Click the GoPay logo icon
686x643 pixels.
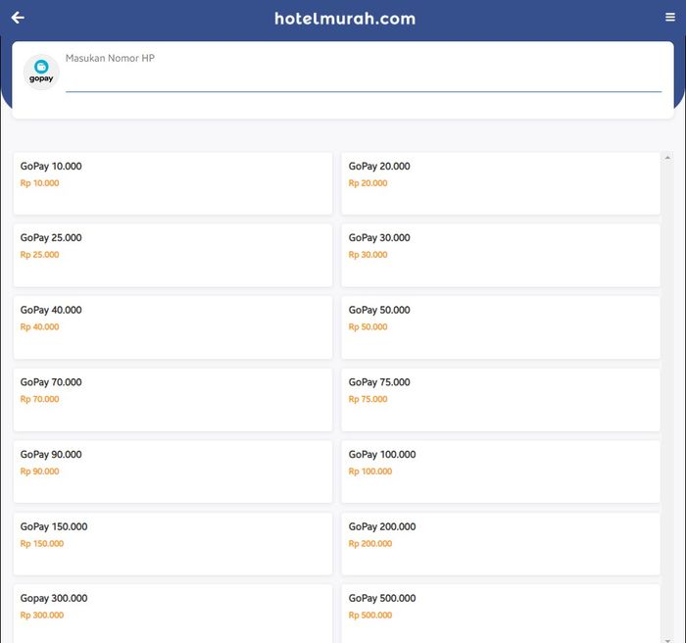[x=41, y=73]
